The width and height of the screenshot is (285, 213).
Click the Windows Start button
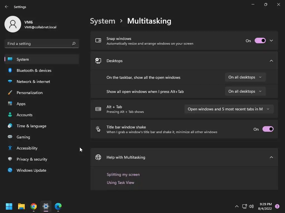9,206
